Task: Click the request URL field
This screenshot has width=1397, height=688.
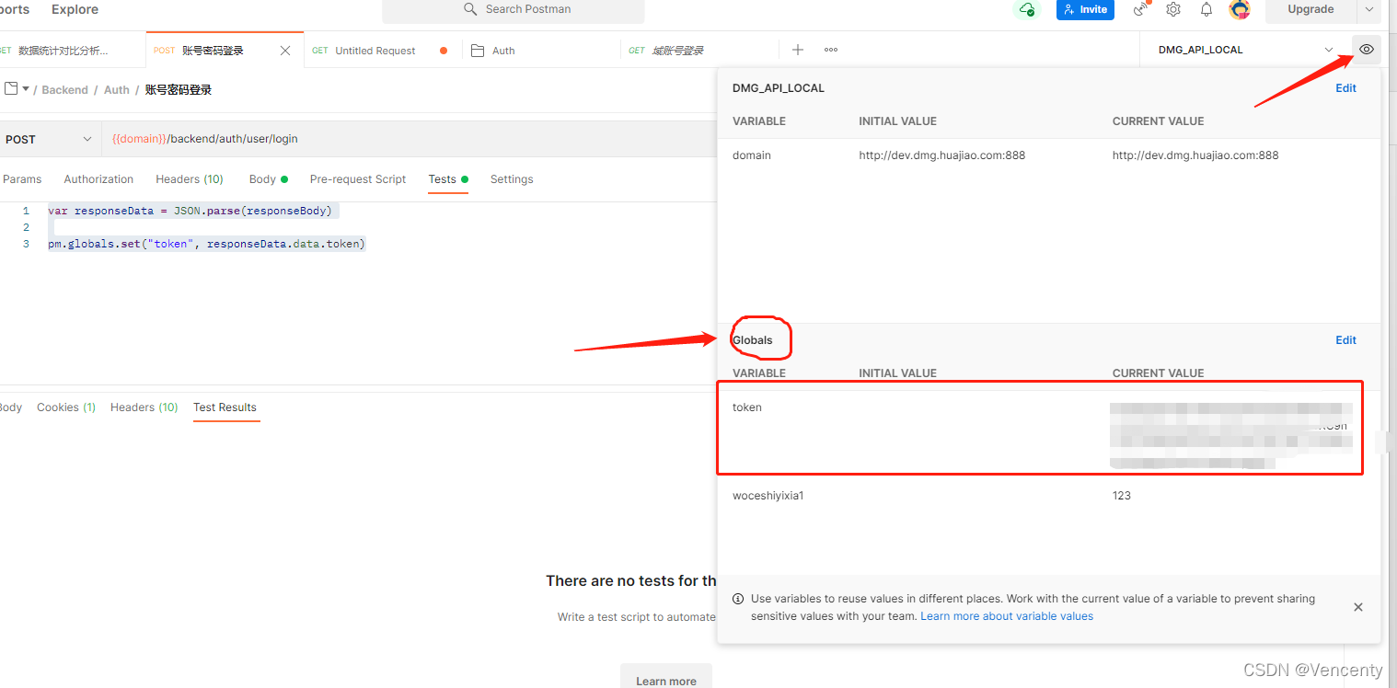Action: click(410, 139)
